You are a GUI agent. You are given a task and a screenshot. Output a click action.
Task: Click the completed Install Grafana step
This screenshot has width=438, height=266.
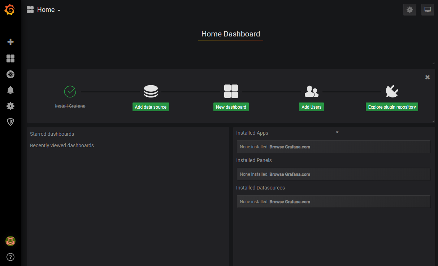tap(70, 106)
